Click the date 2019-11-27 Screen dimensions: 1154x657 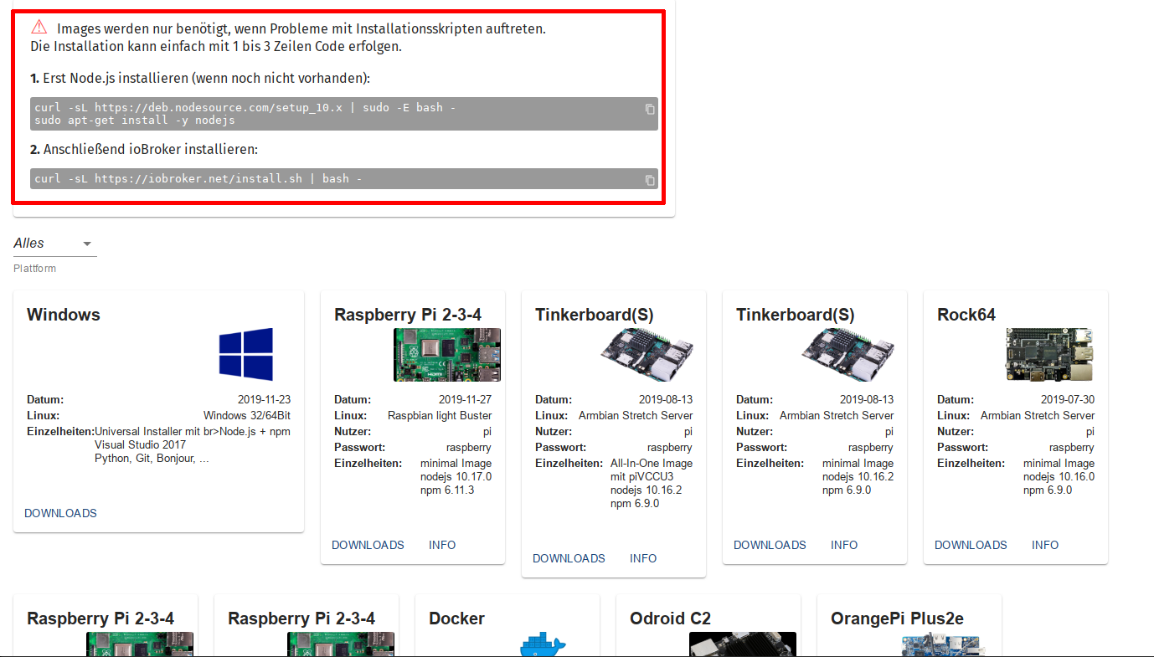[465, 400]
